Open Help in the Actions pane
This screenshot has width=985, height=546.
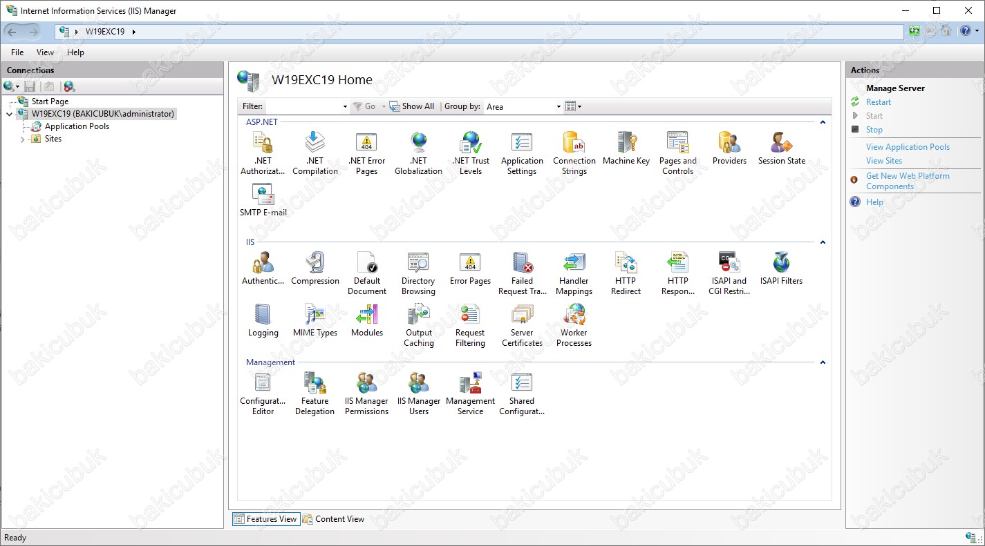[x=874, y=202]
